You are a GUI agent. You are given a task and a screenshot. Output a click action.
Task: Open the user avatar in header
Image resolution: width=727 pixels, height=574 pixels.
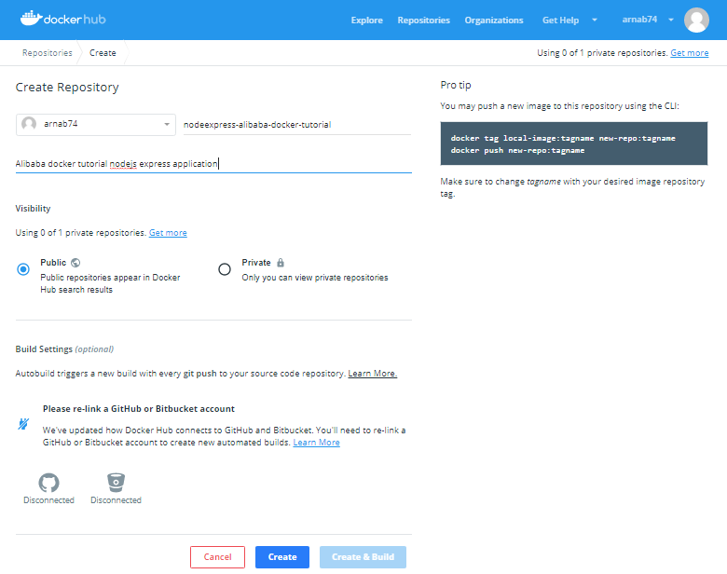click(696, 20)
